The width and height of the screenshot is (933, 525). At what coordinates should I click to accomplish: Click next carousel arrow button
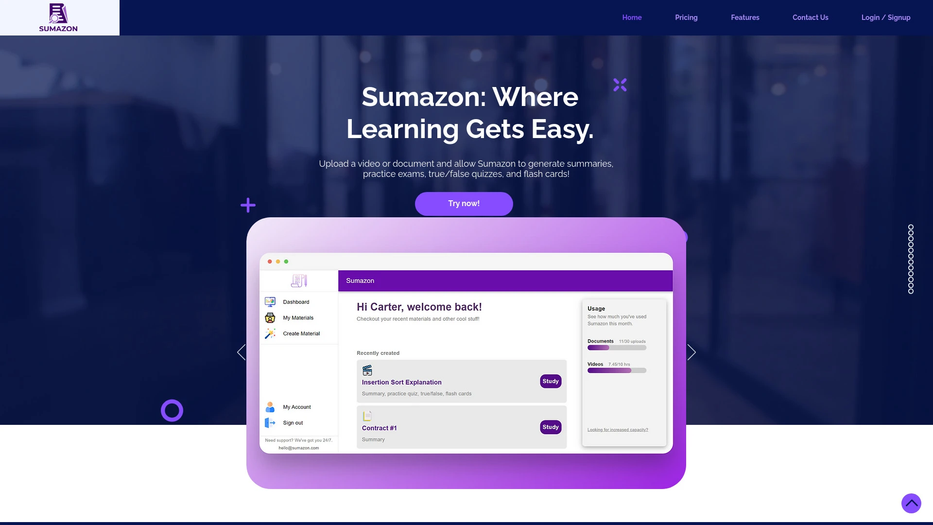691,352
